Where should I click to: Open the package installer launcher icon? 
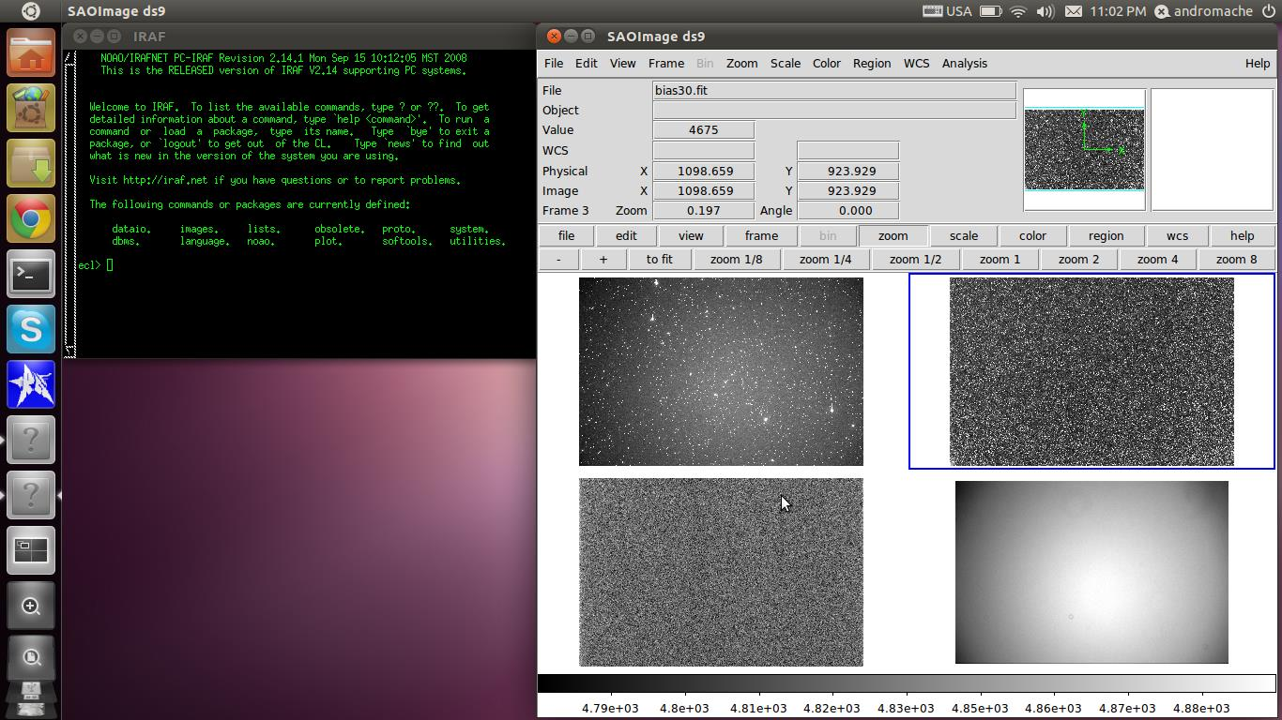[x=31, y=163]
